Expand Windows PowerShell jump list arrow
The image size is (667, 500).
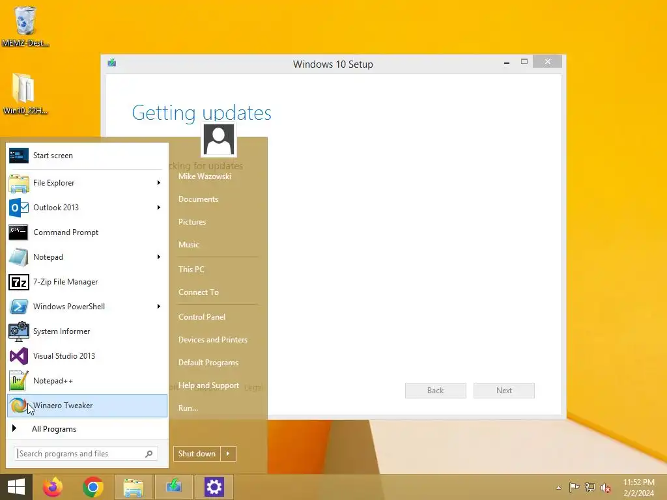tap(159, 307)
